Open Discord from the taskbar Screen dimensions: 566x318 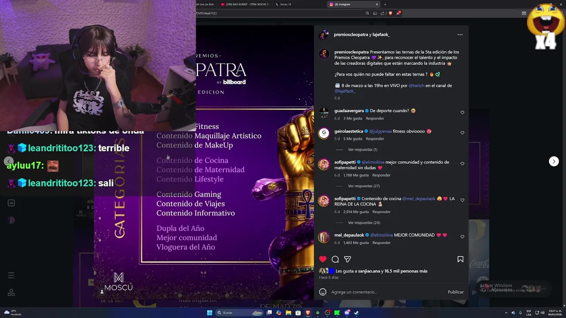347,313
